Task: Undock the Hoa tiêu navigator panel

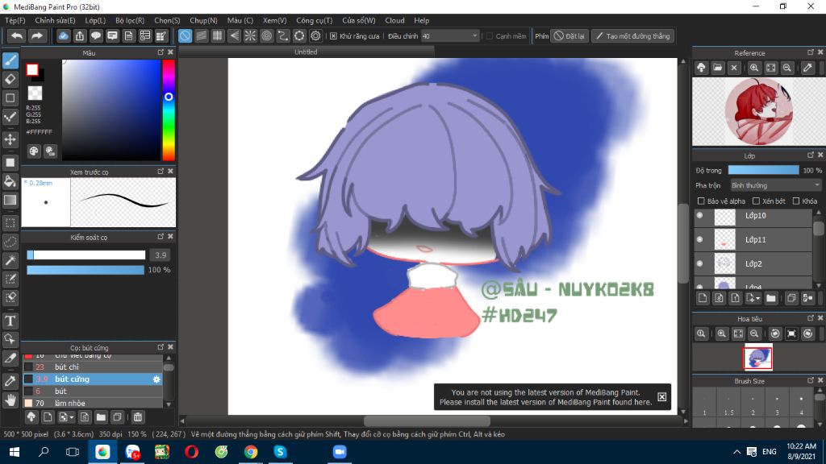Action: tap(811, 318)
